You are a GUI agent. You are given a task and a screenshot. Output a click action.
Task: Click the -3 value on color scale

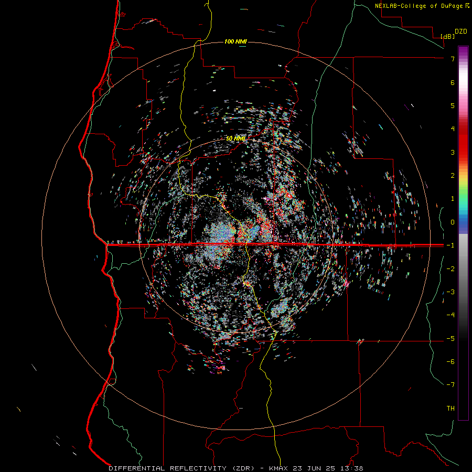pos(450,292)
